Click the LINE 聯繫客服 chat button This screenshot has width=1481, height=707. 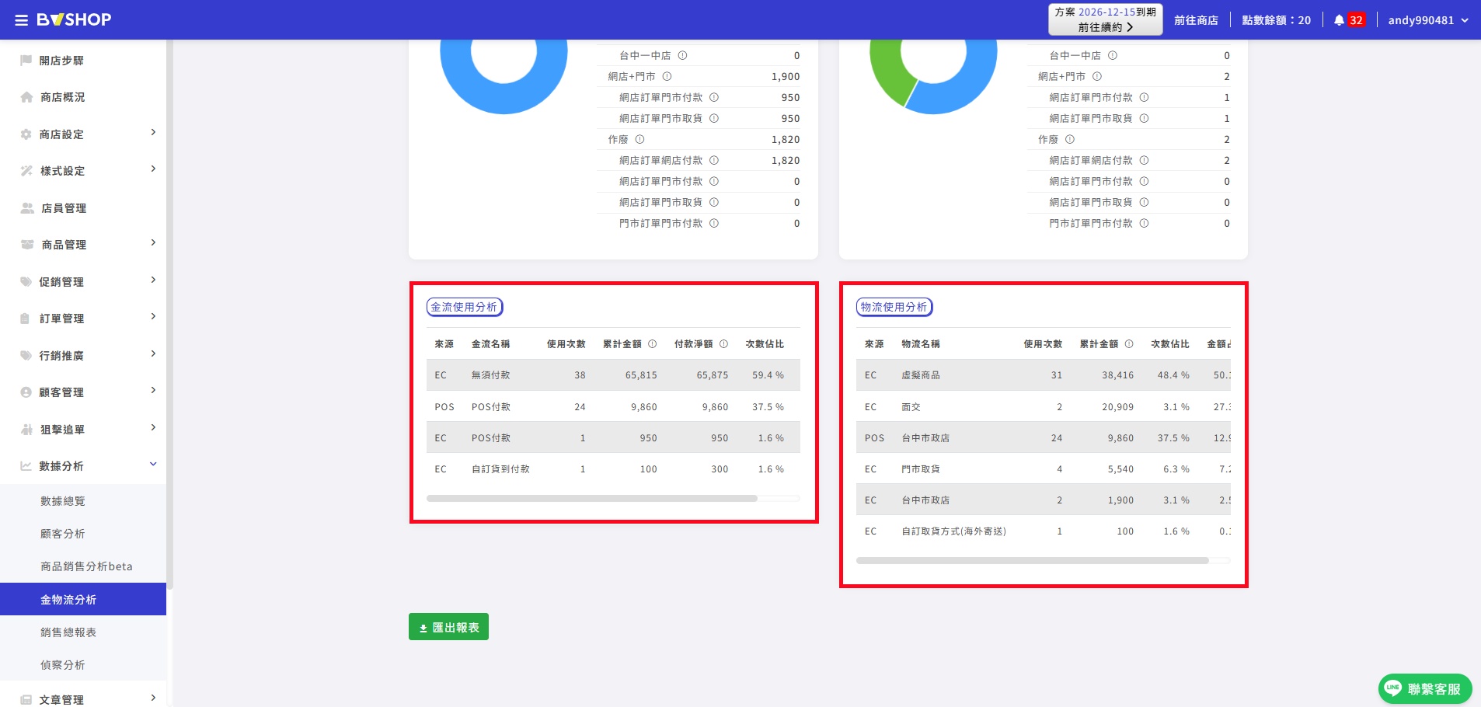pos(1425,688)
